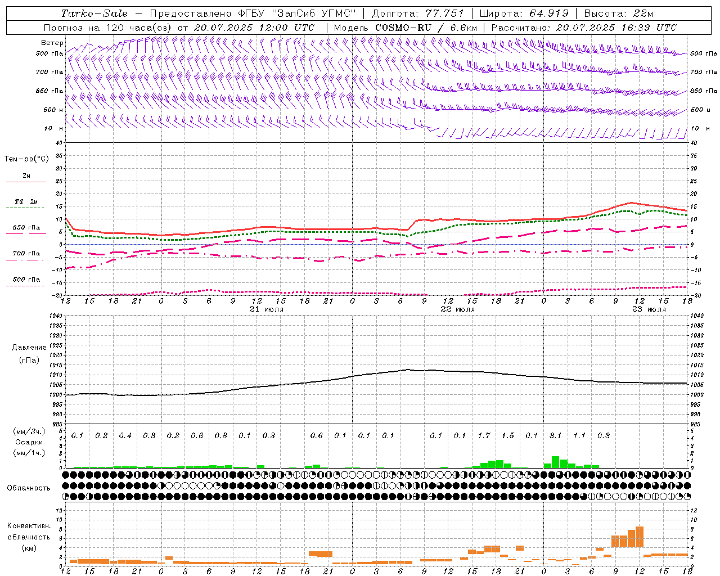Click the Осадки precipitation label
The height and width of the screenshot is (576, 720).
(29, 442)
